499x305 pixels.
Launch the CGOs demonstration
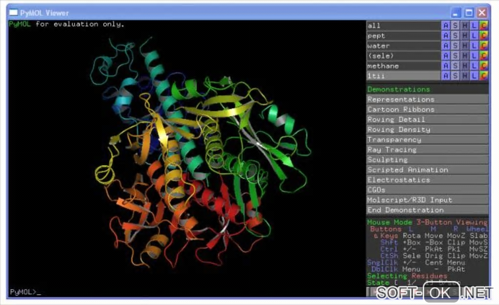click(x=428, y=190)
